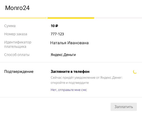The width and height of the screenshot is (142, 116).
Task: Click the 'откройте и подтвердите' text line
Action: pyautogui.click(x=70, y=83)
